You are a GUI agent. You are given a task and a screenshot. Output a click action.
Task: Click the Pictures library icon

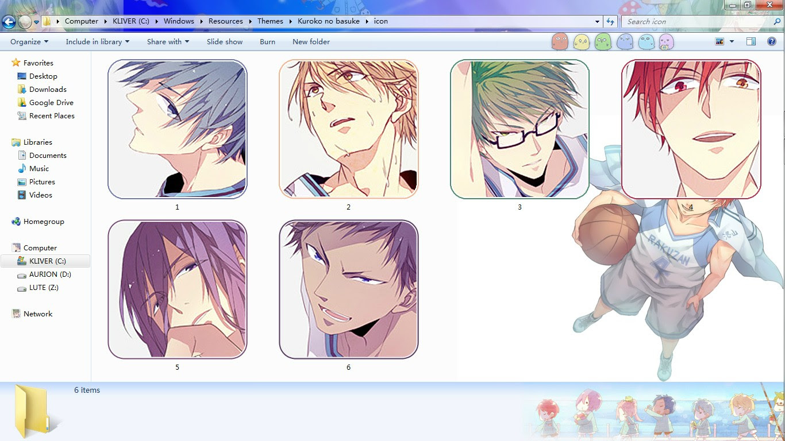click(22, 181)
